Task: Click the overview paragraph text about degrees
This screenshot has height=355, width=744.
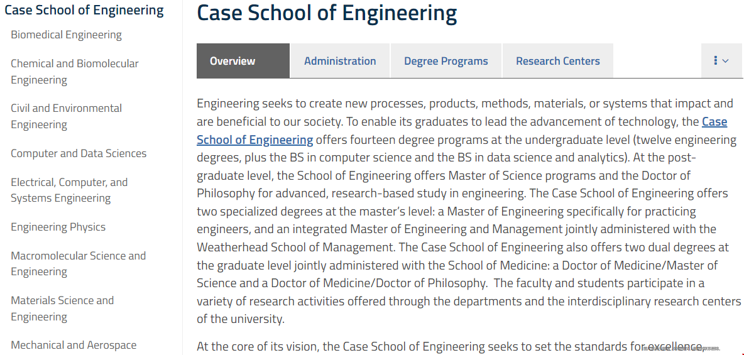Action: (x=469, y=210)
